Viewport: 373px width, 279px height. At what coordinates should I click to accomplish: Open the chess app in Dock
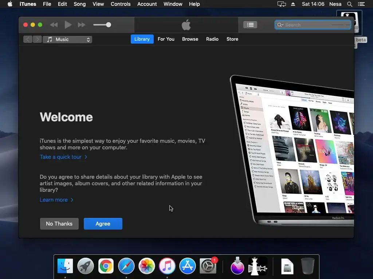(x=258, y=266)
